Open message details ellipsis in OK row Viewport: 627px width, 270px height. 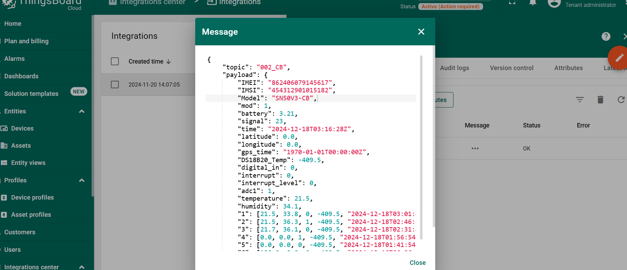tap(475, 148)
